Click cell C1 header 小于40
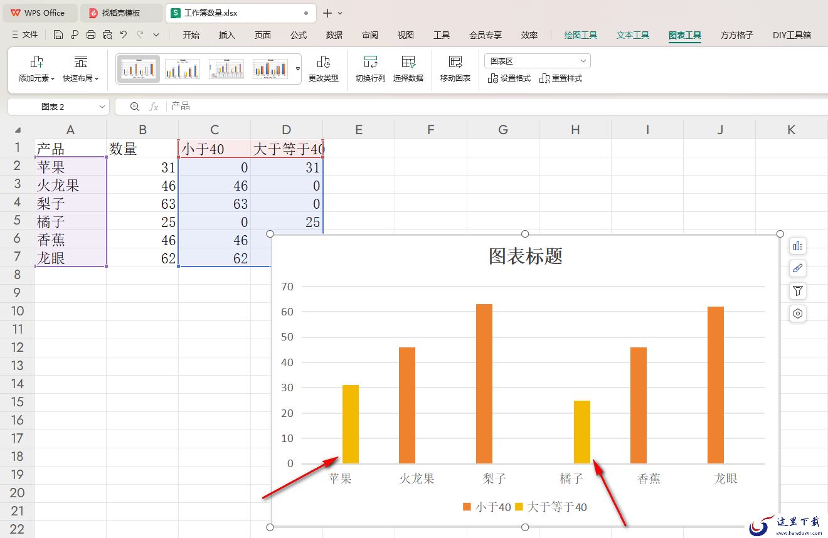Viewport: 828px width, 538px height. [x=215, y=149]
